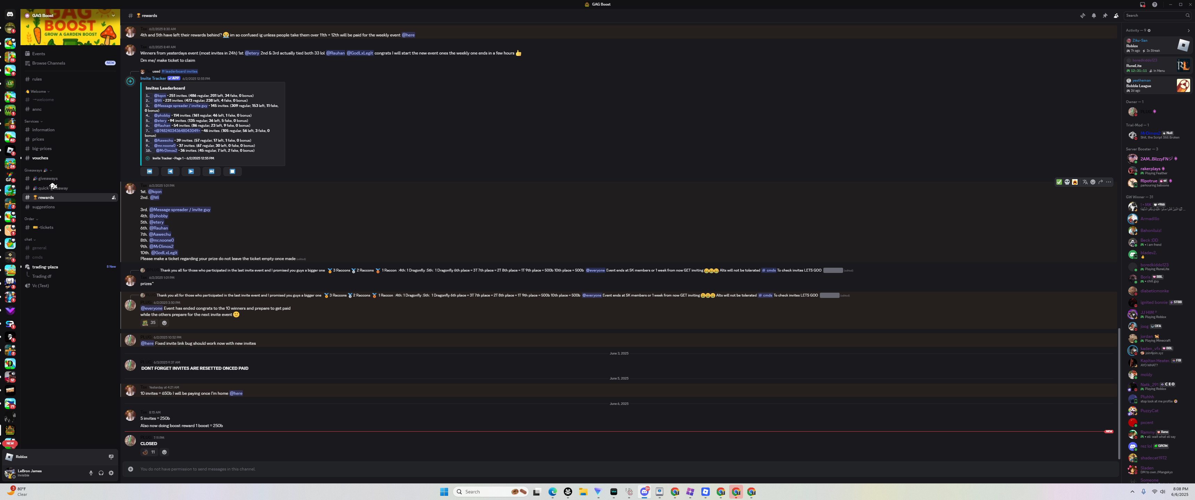Toggle the 35-count reaction

(x=149, y=323)
